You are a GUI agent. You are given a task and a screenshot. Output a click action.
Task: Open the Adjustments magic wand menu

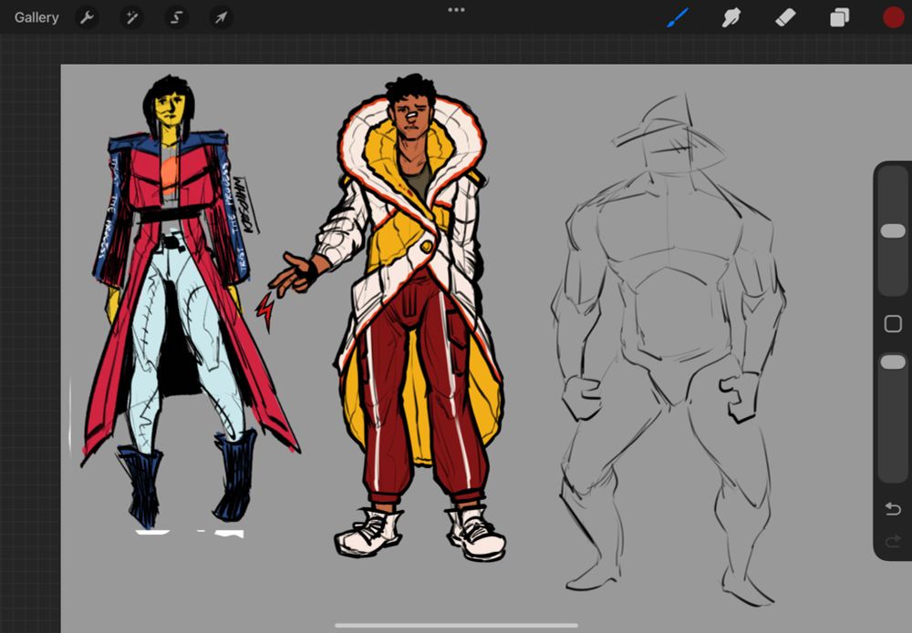[131, 17]
